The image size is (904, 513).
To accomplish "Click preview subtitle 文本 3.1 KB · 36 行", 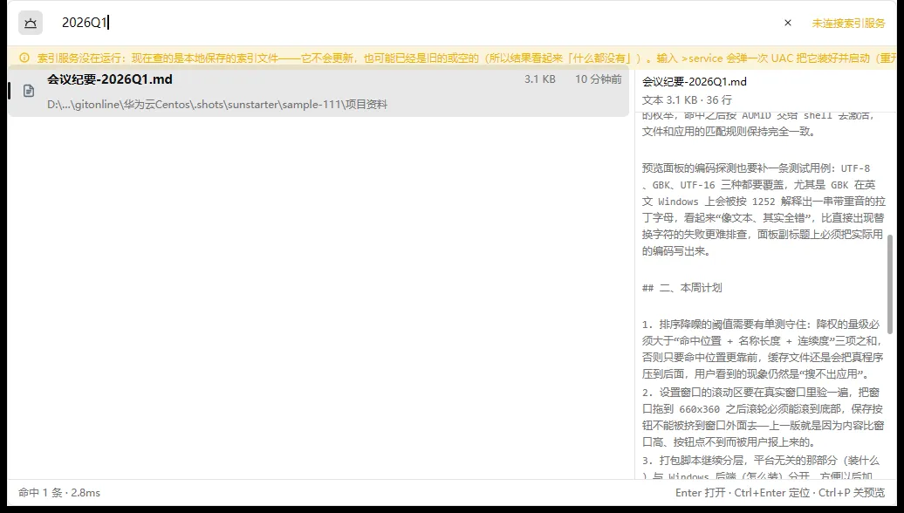I will pos(687,99).
